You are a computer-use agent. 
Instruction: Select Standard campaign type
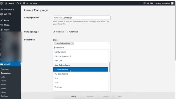pos(54,32)
